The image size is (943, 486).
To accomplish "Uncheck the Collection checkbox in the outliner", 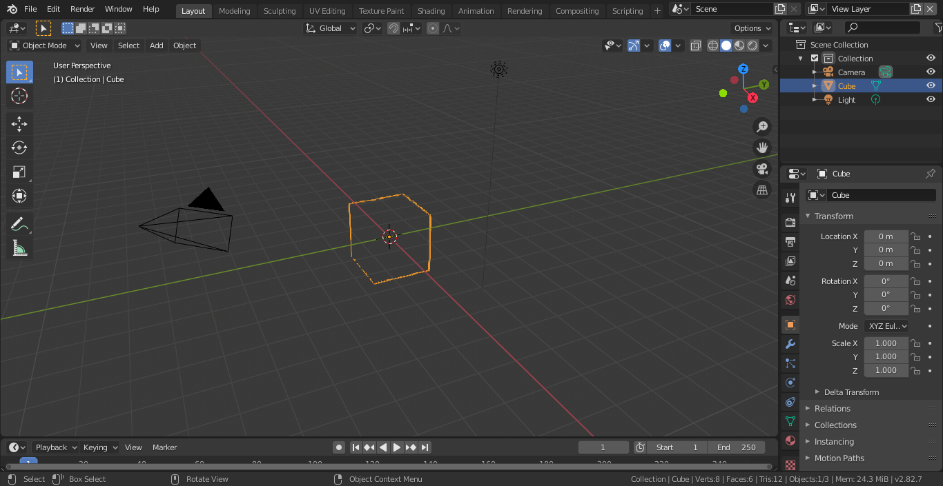I will tap(815, 59).
